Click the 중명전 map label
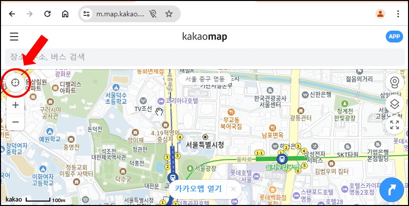409x206 pixels. click(71, 147)
